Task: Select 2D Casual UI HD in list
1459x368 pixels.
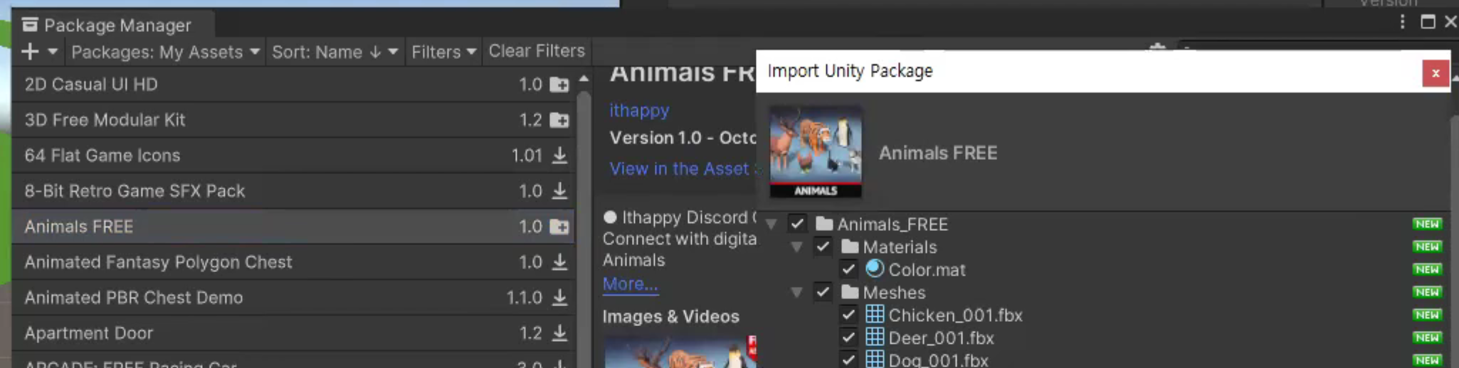Action: pos(293,85)
